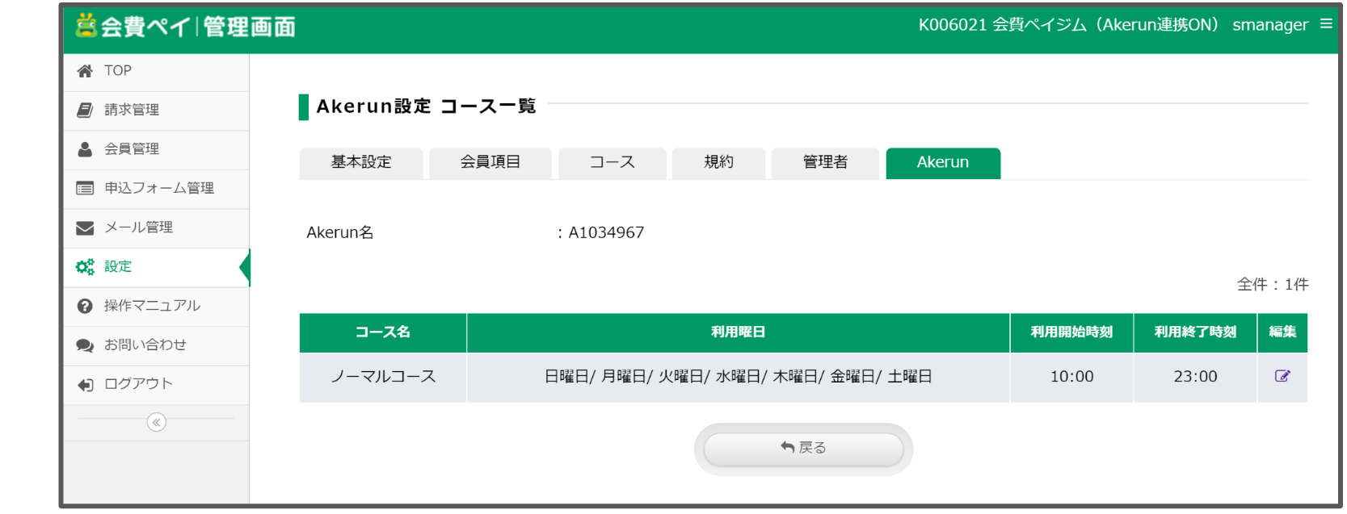Image resolution: width=1347 pixels, height=514 pixels.
Task: Select the コース tab
Action: 612,162
